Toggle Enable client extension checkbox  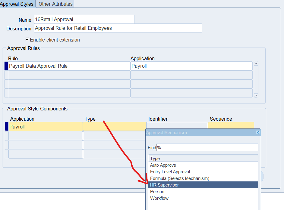(x=27, y=39)
